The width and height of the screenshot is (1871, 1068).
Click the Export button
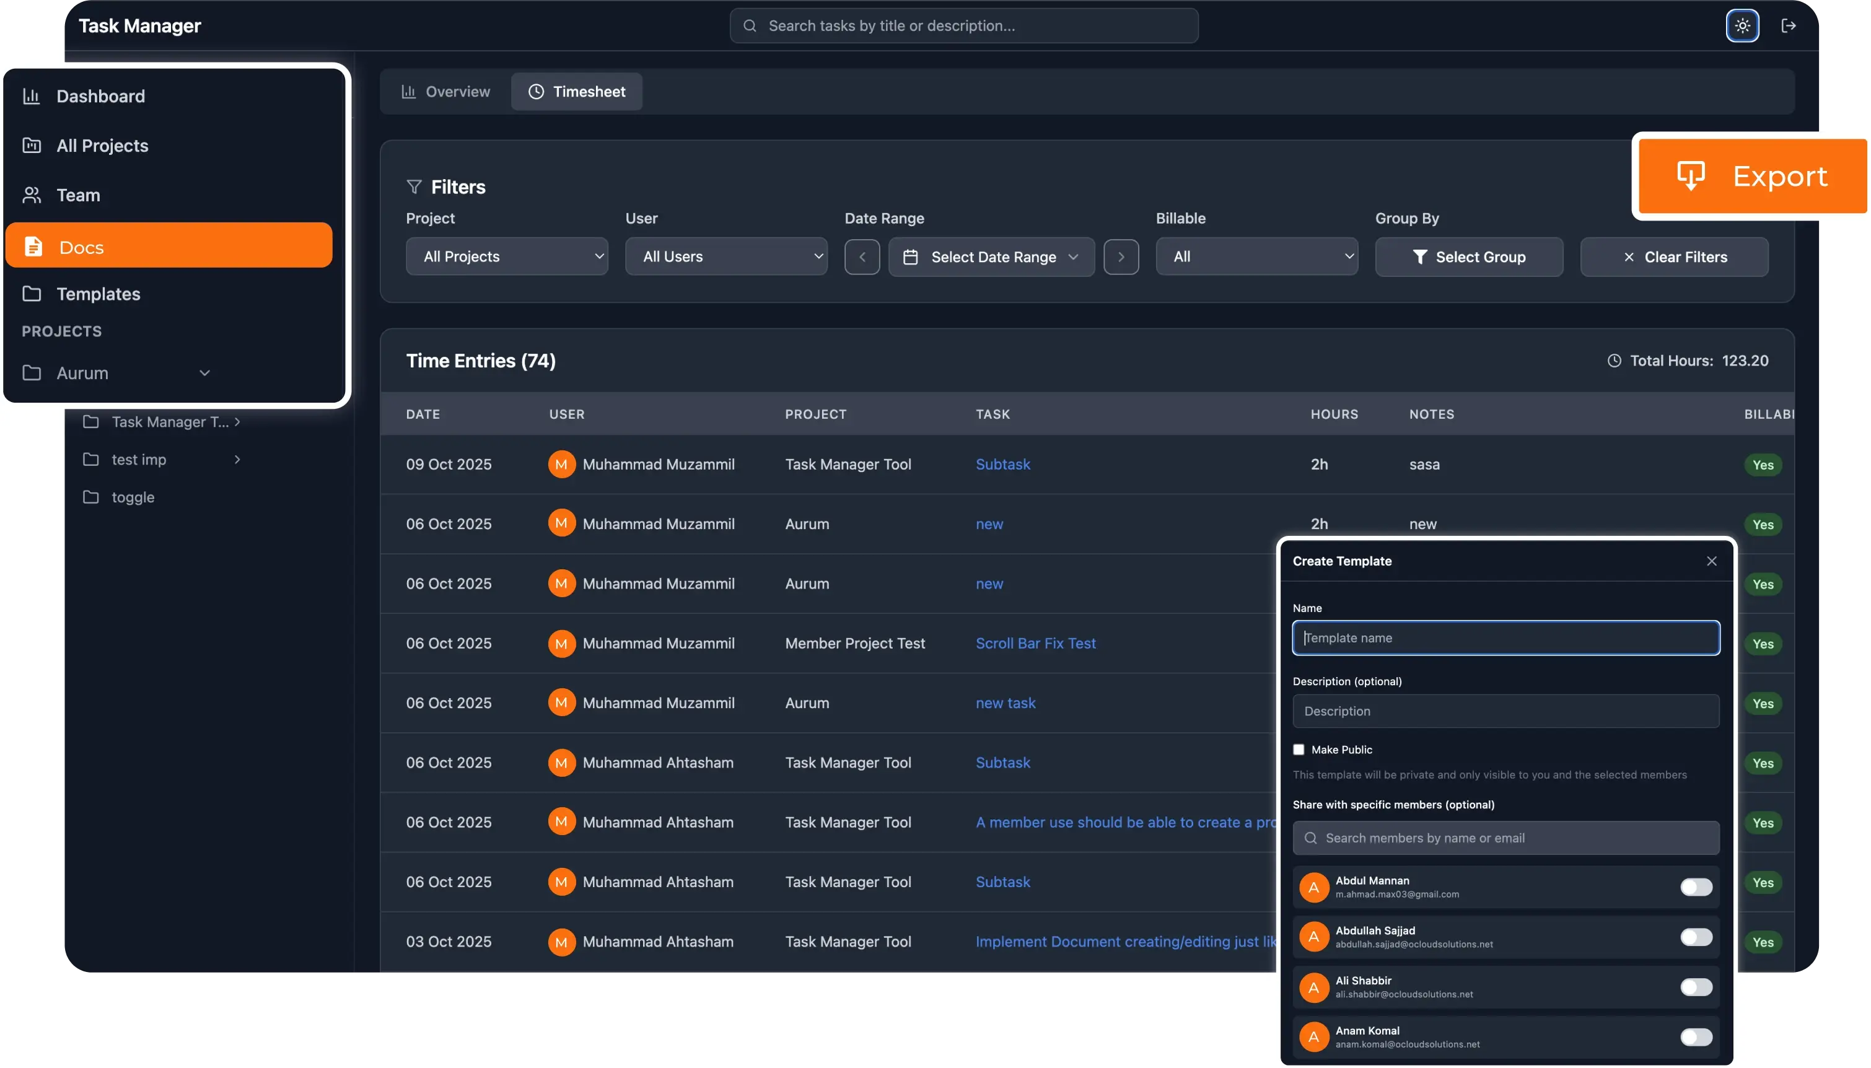click(x=1751, y=176)
